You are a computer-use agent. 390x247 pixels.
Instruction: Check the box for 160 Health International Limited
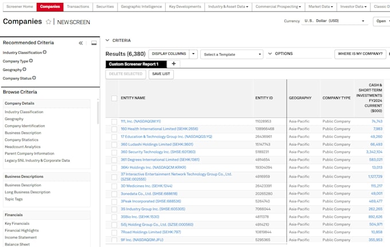(x=114, y=129)
